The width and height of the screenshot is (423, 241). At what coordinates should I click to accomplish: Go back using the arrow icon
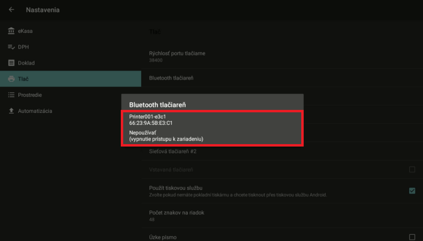pos(12,10)
